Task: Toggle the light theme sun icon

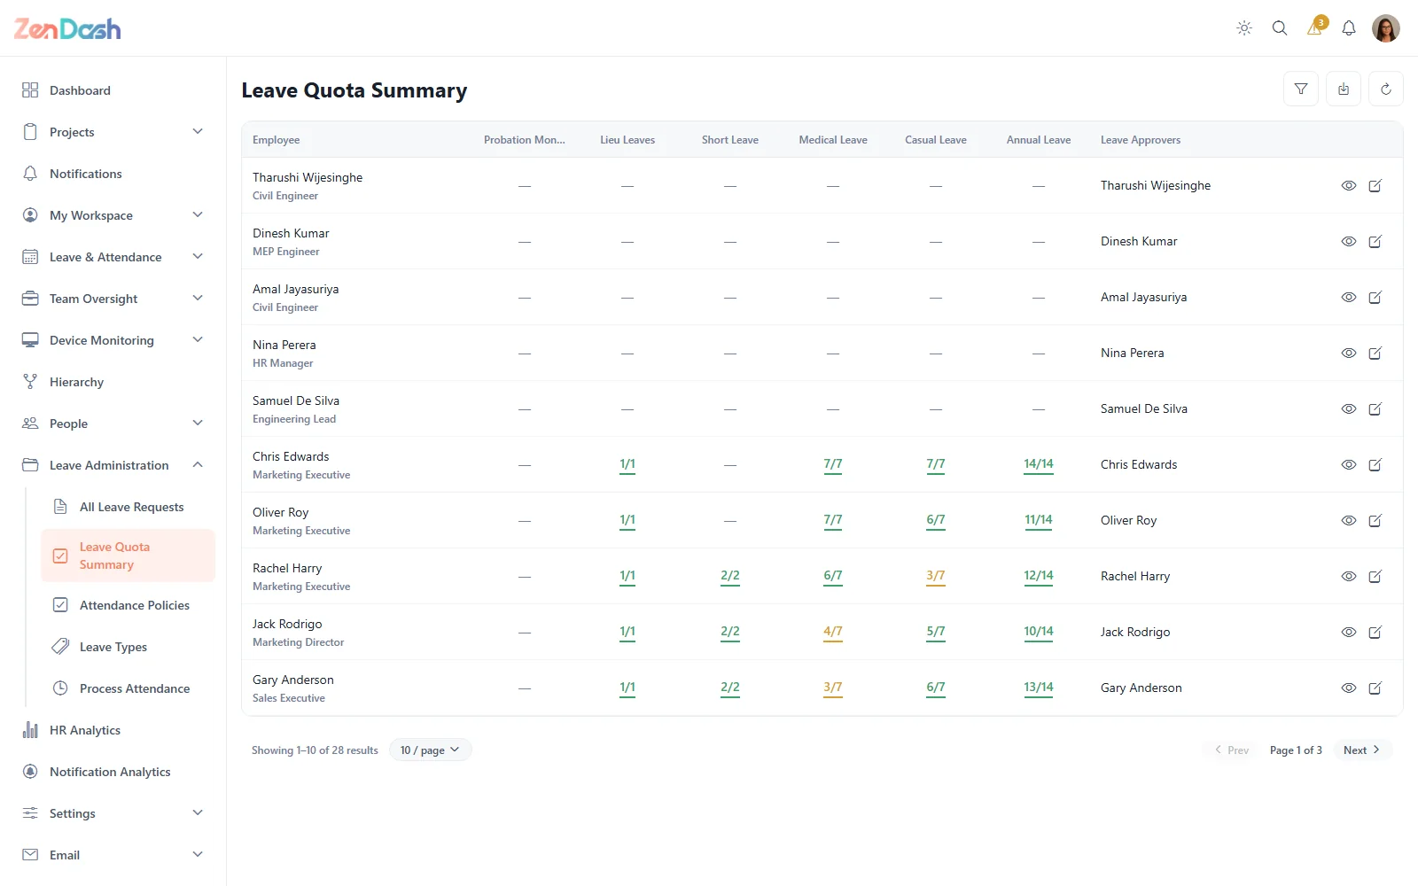Action: coord(1244,28)
